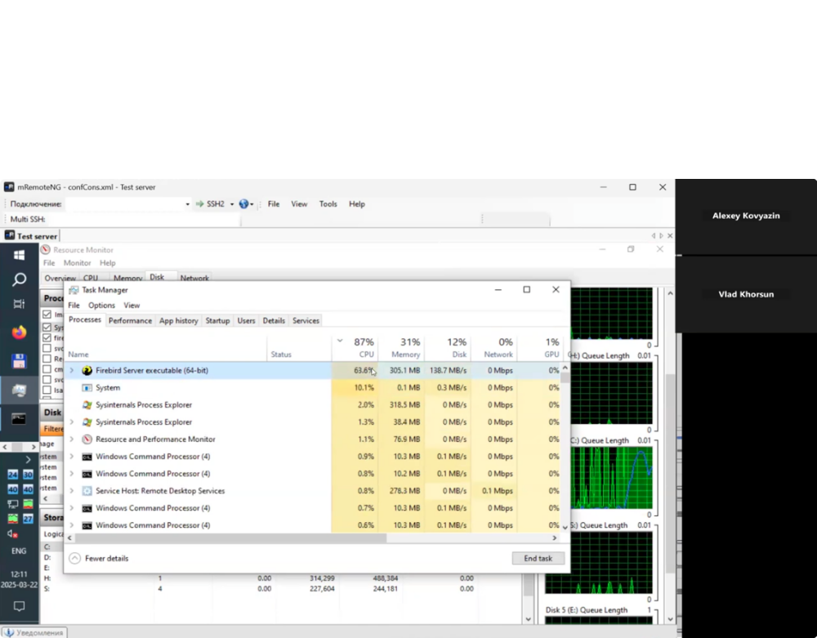Open the ENG input language indicator

[x=19, y=551]
